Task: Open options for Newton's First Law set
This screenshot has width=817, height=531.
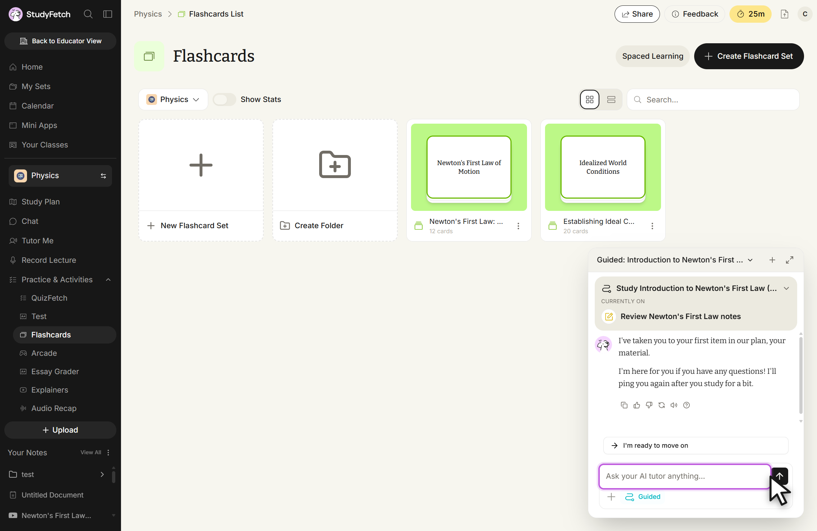Action: 518,226
